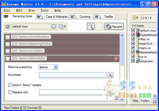
Task: Select the rm.ini file icon
Action: pyautogui.click(x=138, y=56)
